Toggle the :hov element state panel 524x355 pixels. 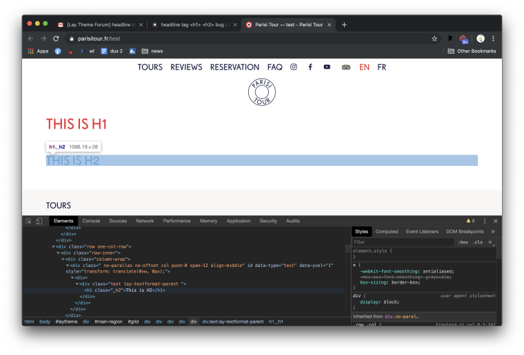(463, 242)
